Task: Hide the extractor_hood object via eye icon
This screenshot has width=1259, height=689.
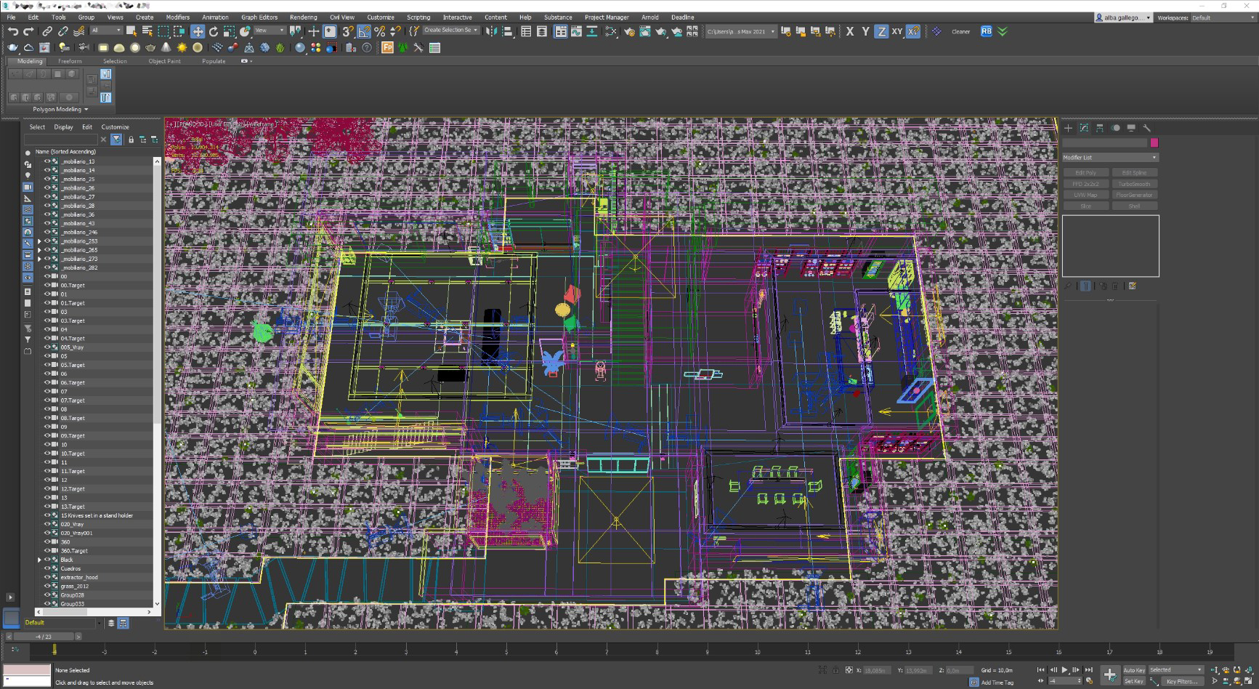Action: 47,577
